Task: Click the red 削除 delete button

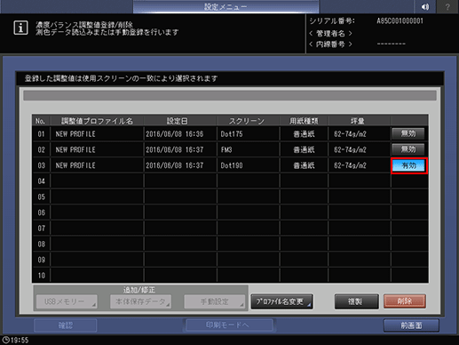Action: (405, 301)
